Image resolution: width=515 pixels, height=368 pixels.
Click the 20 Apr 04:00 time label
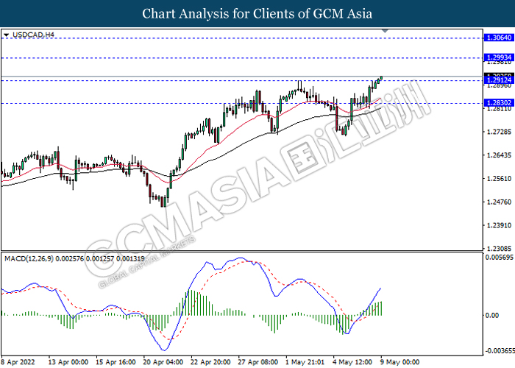tap(163, 362)
